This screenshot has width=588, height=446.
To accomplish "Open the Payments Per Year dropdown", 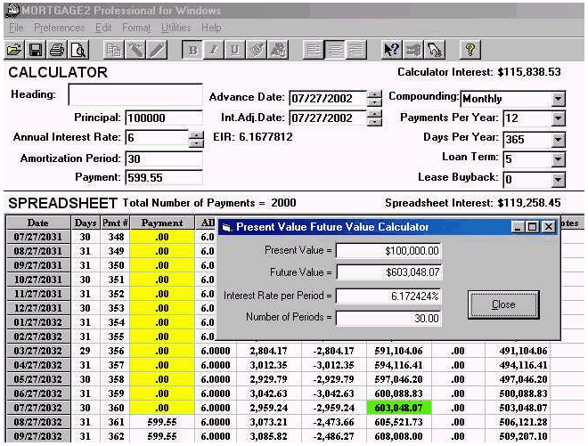I will 559,118.
